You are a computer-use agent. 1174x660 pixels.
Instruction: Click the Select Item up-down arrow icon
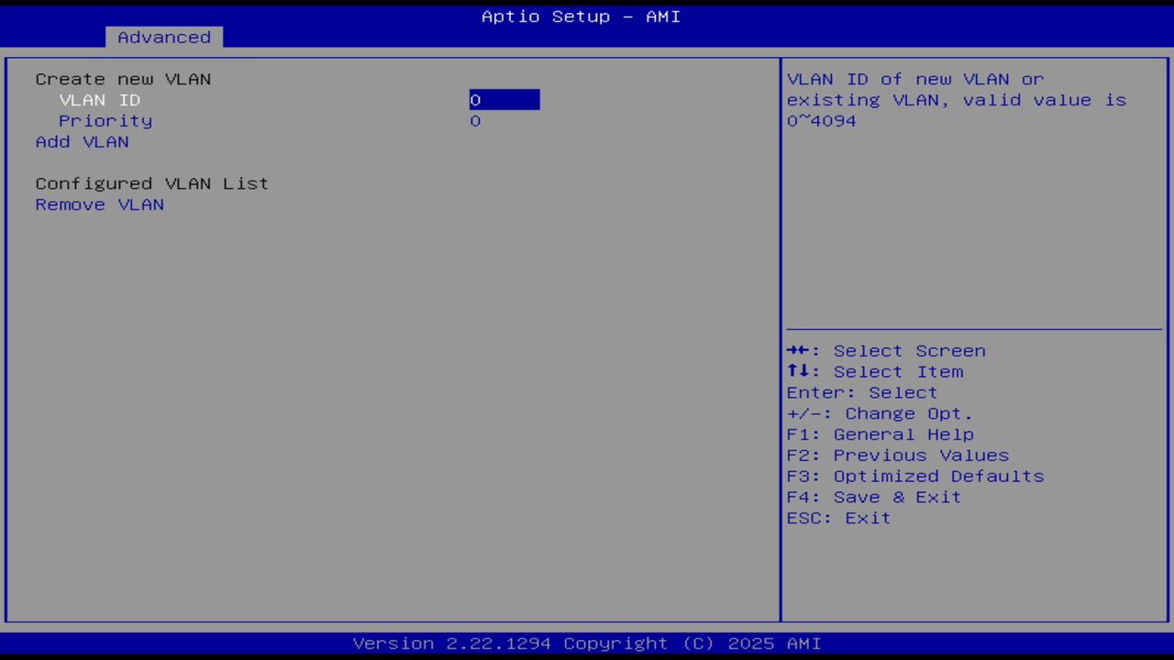(x=799, y=371)
